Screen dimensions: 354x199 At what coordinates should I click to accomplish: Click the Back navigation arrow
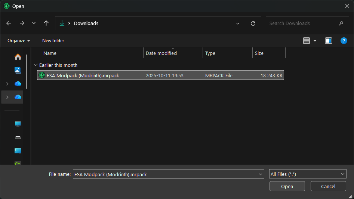click(x=9, y=23)
